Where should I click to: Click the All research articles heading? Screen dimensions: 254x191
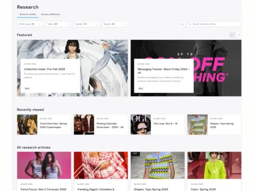(x=34, y=147)
